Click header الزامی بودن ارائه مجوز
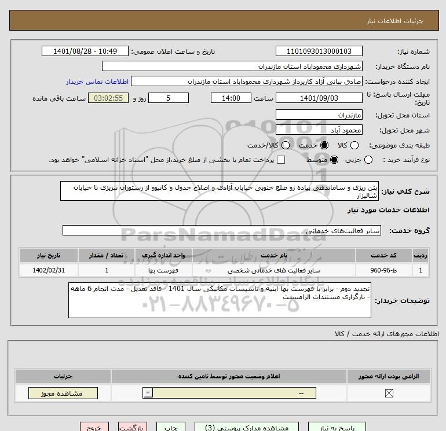Screen dimensions: 446x431 (x=389, y=376)
